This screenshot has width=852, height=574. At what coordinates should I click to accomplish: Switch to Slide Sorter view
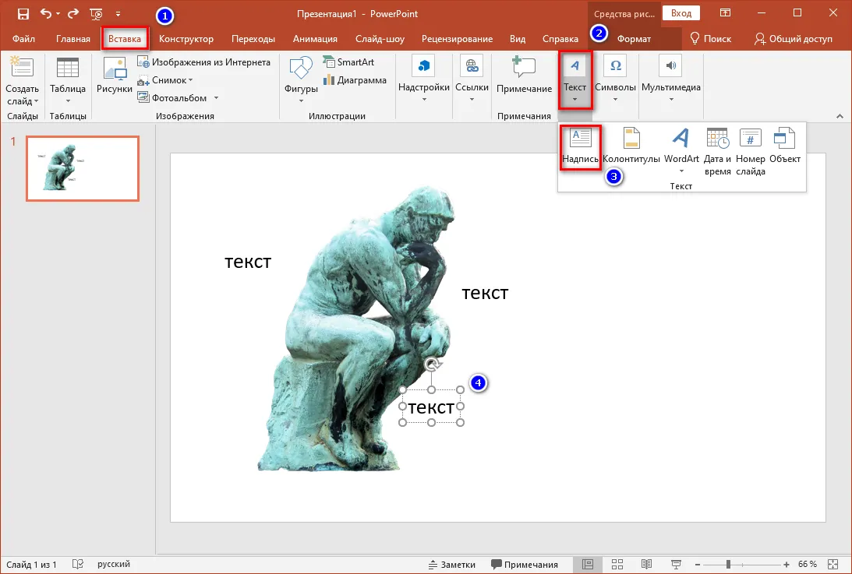pyautogui.click(x=617, y=564)
